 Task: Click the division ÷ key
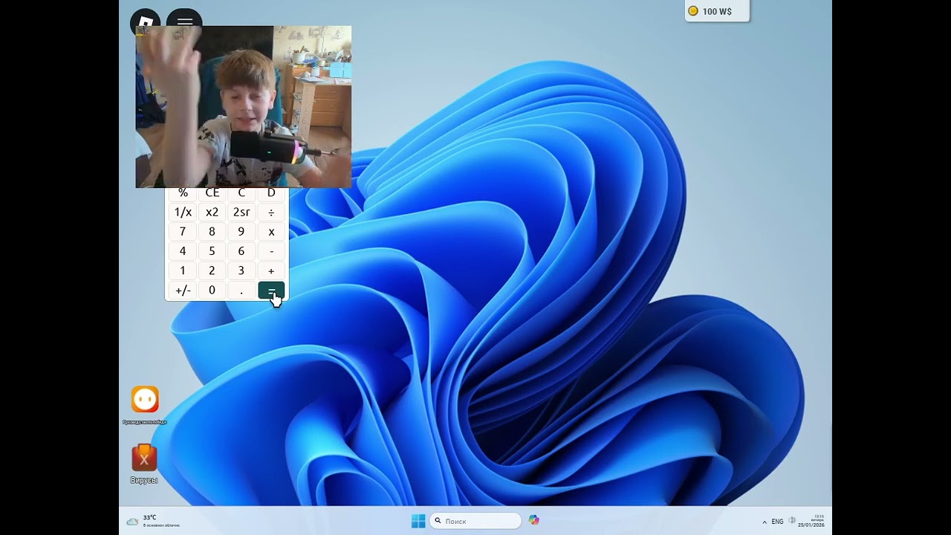tap(271, 212)
